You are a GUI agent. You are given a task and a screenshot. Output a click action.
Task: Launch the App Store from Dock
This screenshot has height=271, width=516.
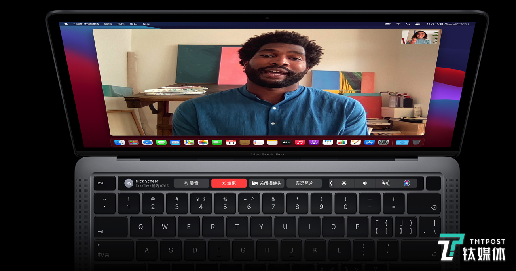pos(369,142)
